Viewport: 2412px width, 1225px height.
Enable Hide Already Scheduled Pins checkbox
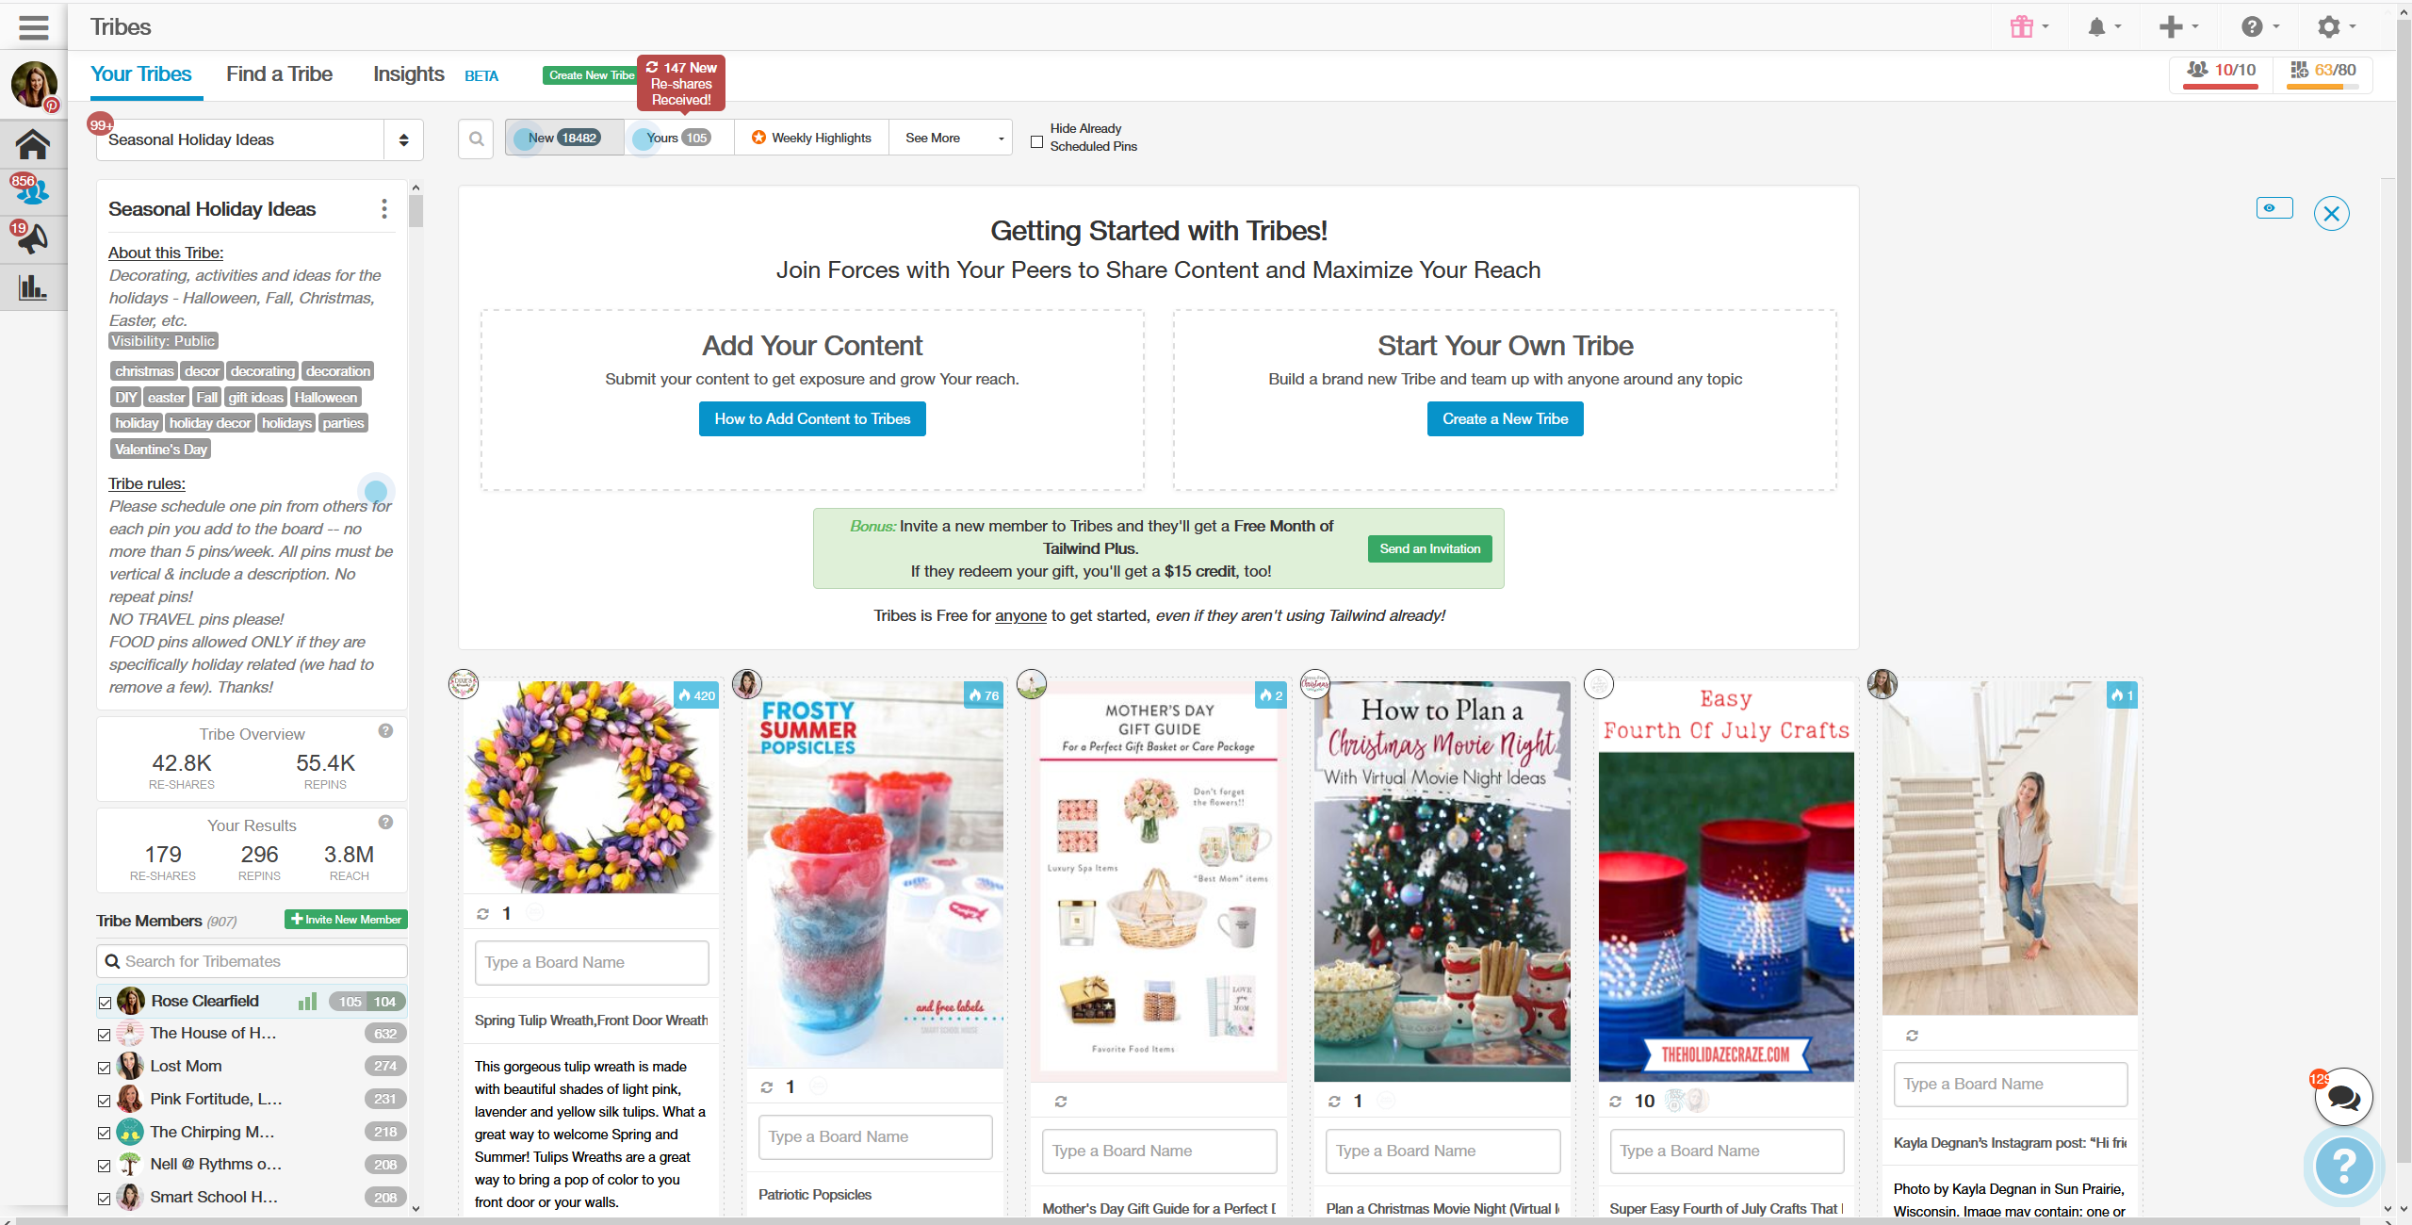1036,142
